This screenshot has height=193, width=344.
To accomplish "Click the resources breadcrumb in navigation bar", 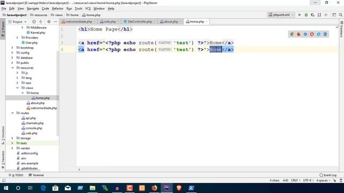I will pos(39,15).
